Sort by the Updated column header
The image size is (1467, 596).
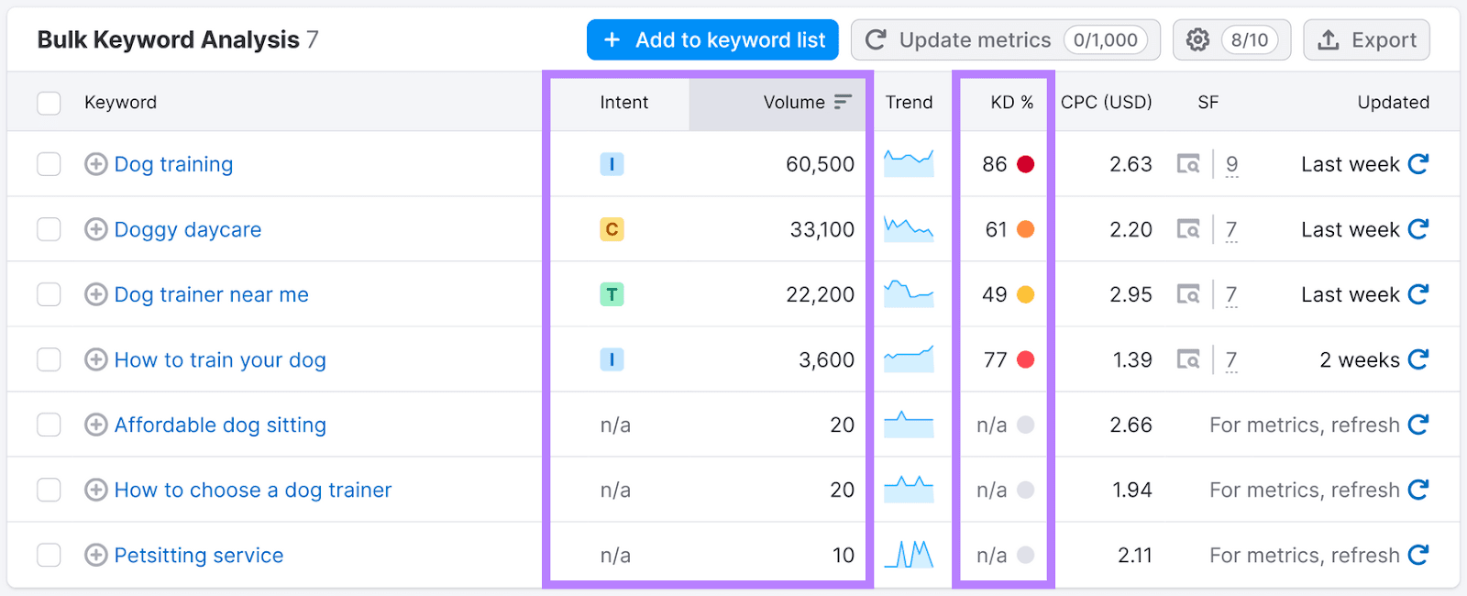pos(1393,103)
